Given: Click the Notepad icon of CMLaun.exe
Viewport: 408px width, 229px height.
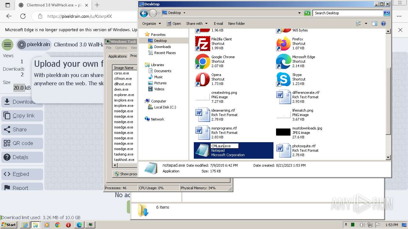Looking at the screenshot, I should (202, 150).
